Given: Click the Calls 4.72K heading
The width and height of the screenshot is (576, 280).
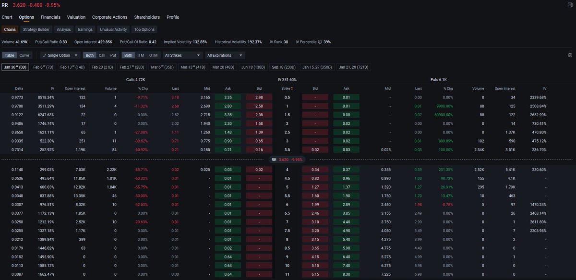Looking at the screenshot, I should (x=135, y=79).
